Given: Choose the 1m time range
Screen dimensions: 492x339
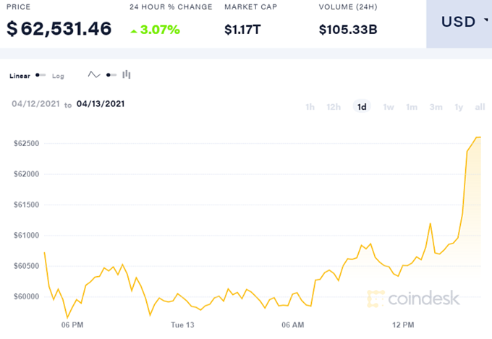Looking at the screenshot, I should point(412,107).
